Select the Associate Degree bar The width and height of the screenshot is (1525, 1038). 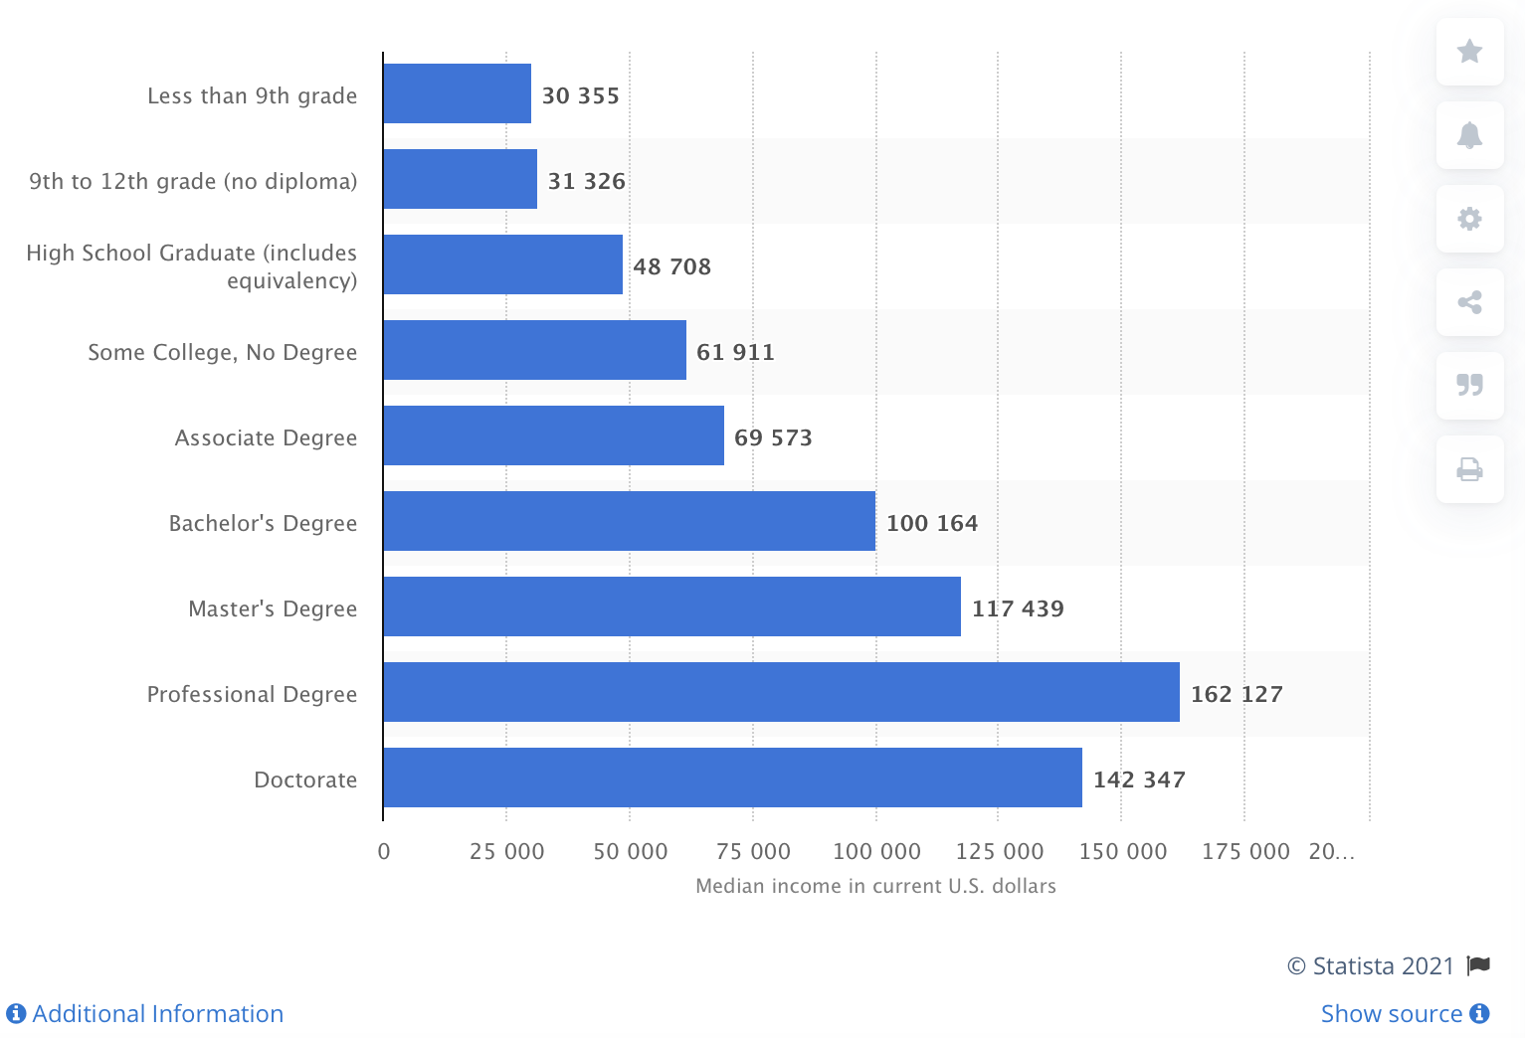tap(553, 435)
